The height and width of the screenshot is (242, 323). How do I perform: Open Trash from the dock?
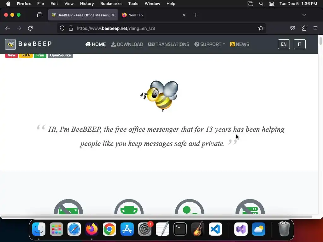pyautogui.click(x=284, y=229)
